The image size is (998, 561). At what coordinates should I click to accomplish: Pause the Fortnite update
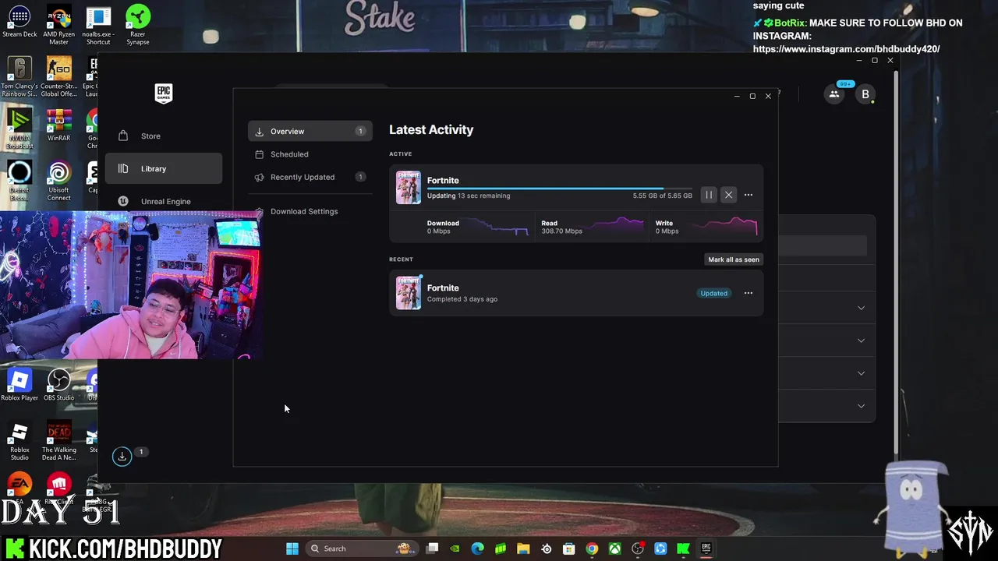708,195
